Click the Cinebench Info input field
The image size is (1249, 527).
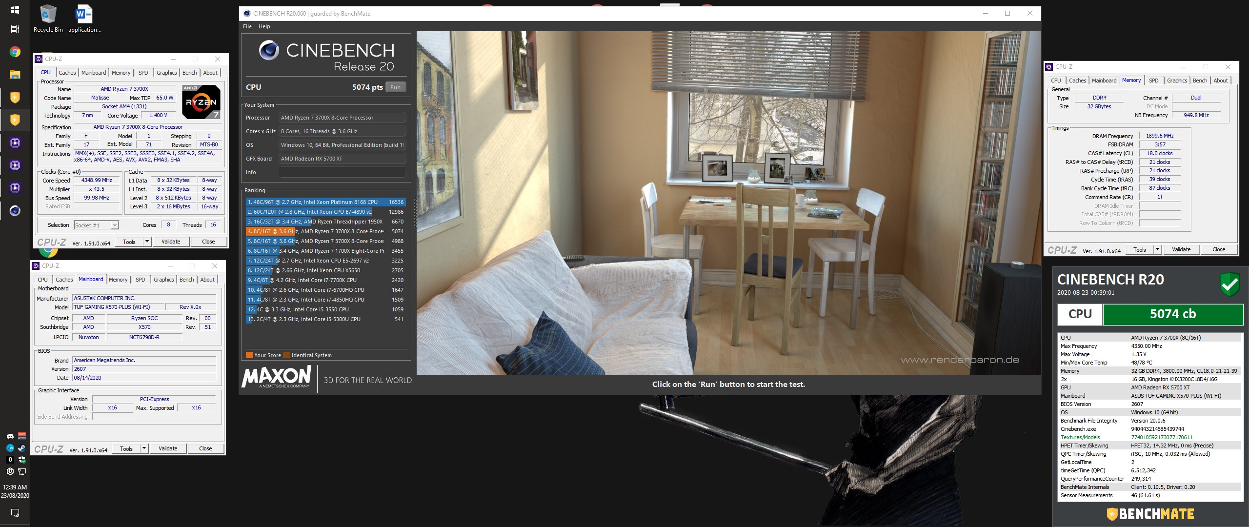[x=342, y=172]
